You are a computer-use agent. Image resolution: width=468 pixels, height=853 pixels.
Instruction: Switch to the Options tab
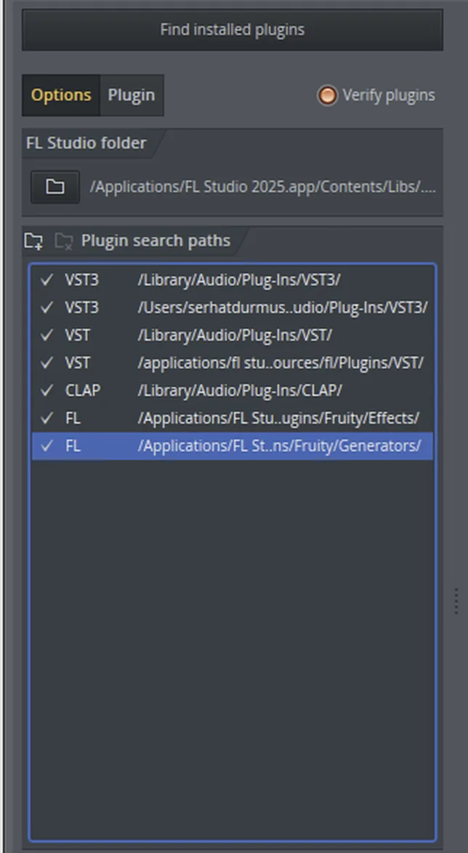click(61, 95)
